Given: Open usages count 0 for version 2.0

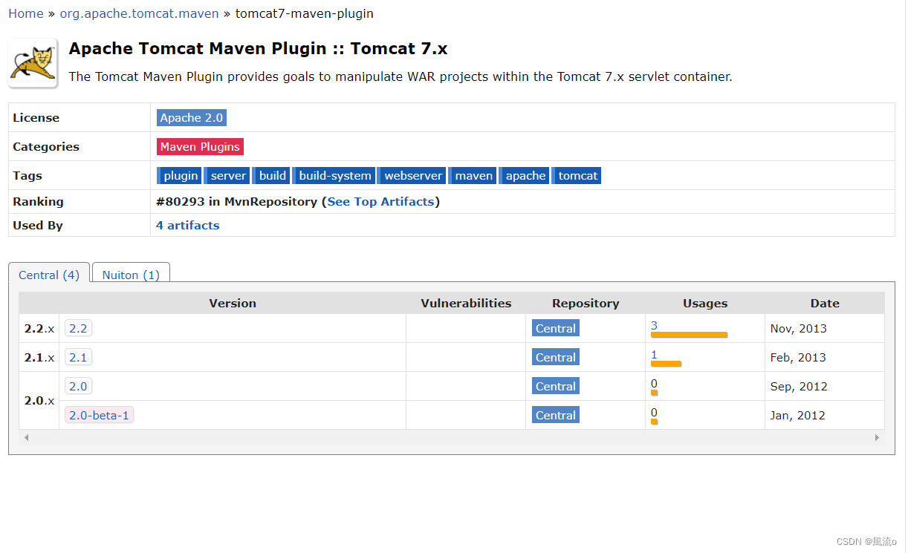Looking at the screenshot, I should click(x=654, y=383).
